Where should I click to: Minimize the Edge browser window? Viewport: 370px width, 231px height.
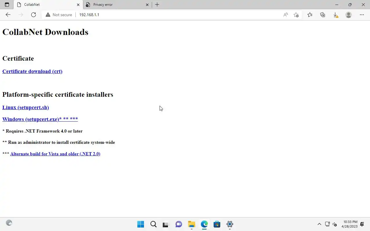click(x=337, y=5)
